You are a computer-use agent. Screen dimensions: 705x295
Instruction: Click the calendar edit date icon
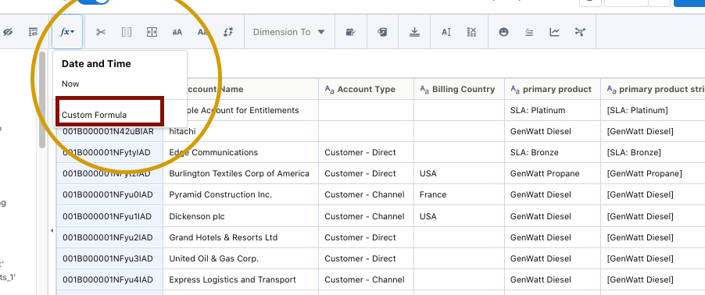pos(351,32)
